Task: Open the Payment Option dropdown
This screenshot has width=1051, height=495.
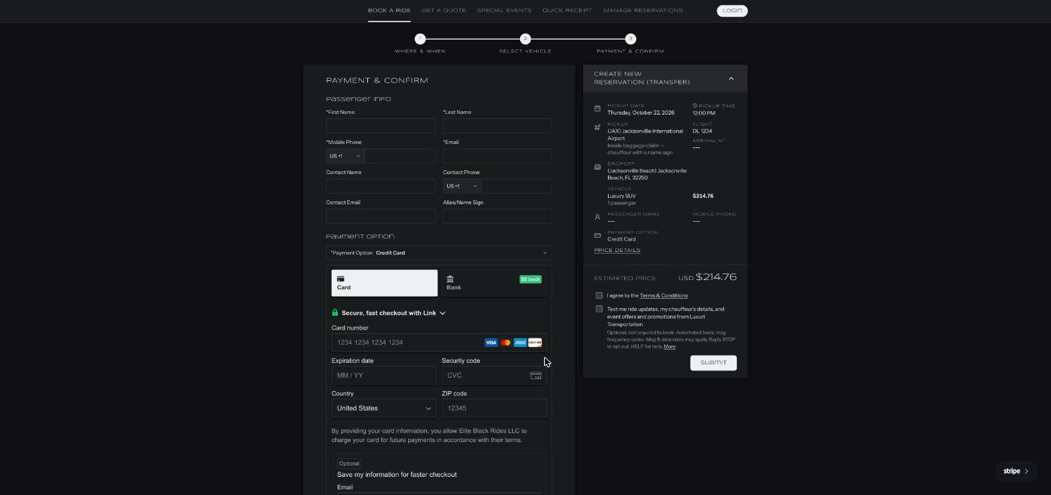Action: [x=439, y=253]
